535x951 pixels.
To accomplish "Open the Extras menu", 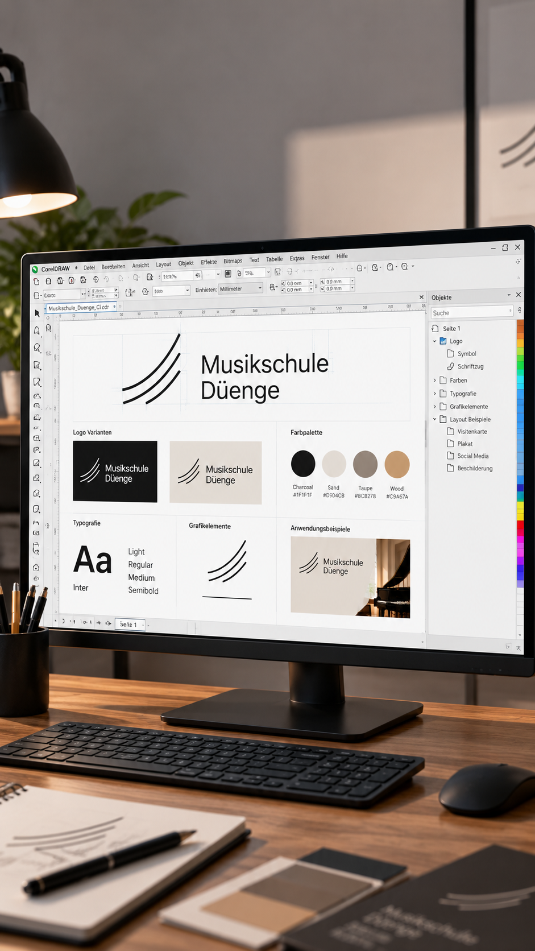I will point(297,258).
